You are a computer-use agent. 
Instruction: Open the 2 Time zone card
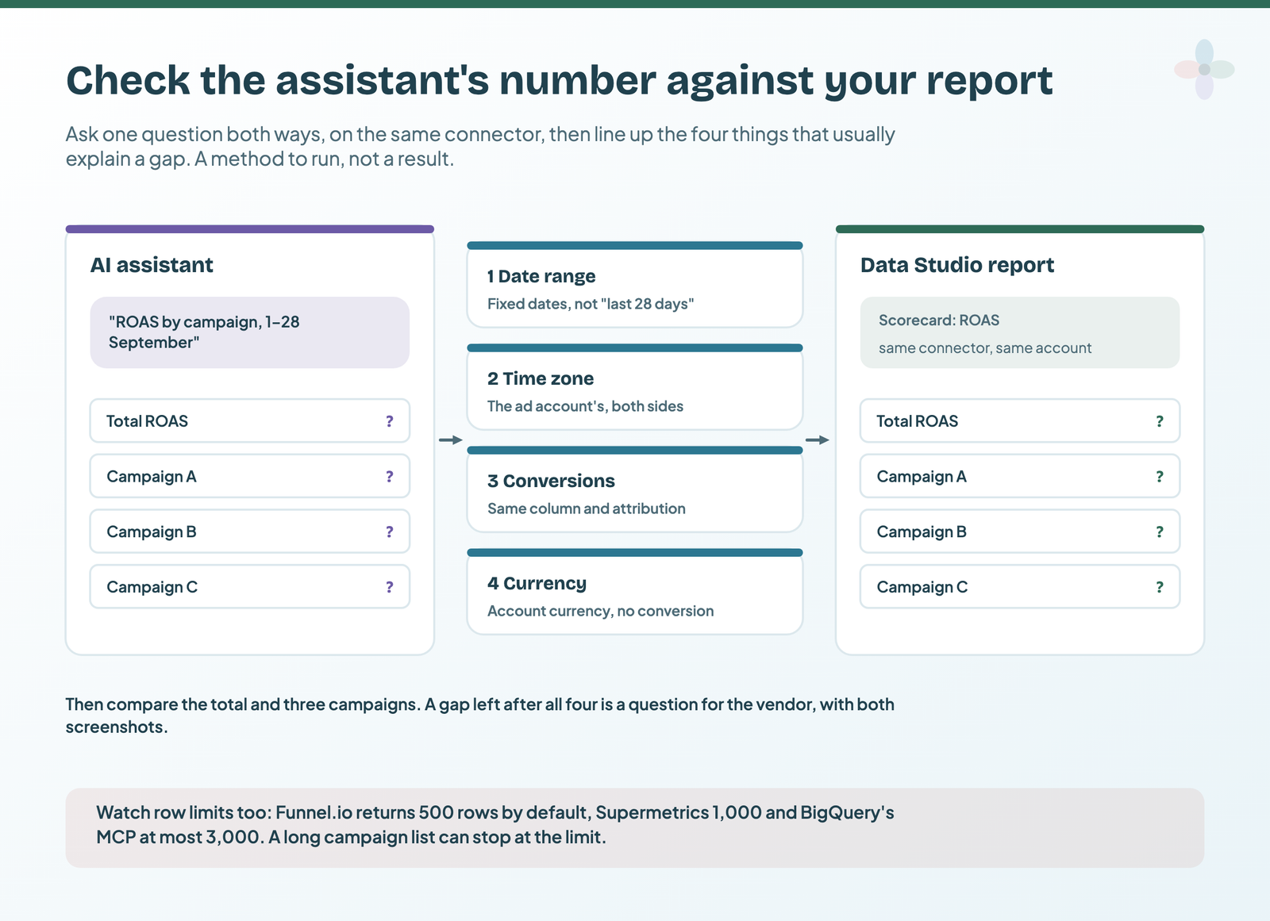click(635, 387)
